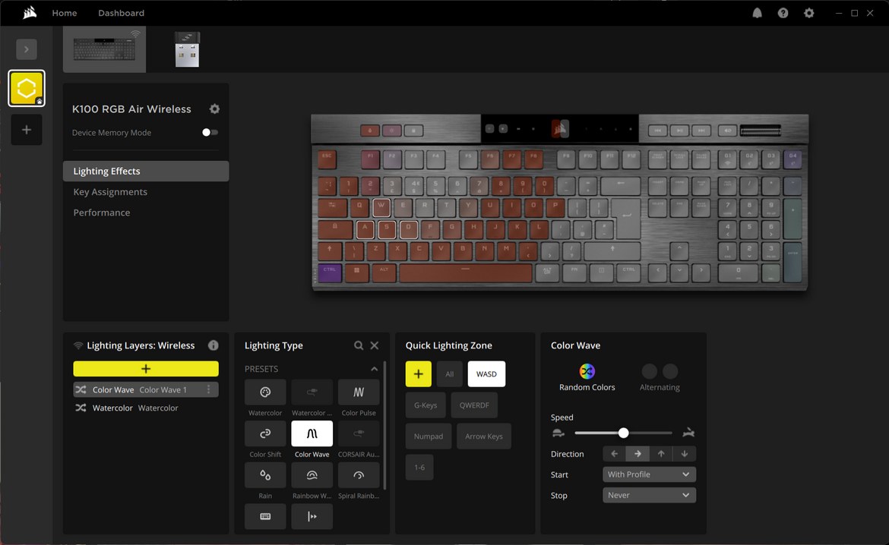Go to Dashboard tab
889x545 pixels.
click(x=122, y=12)
